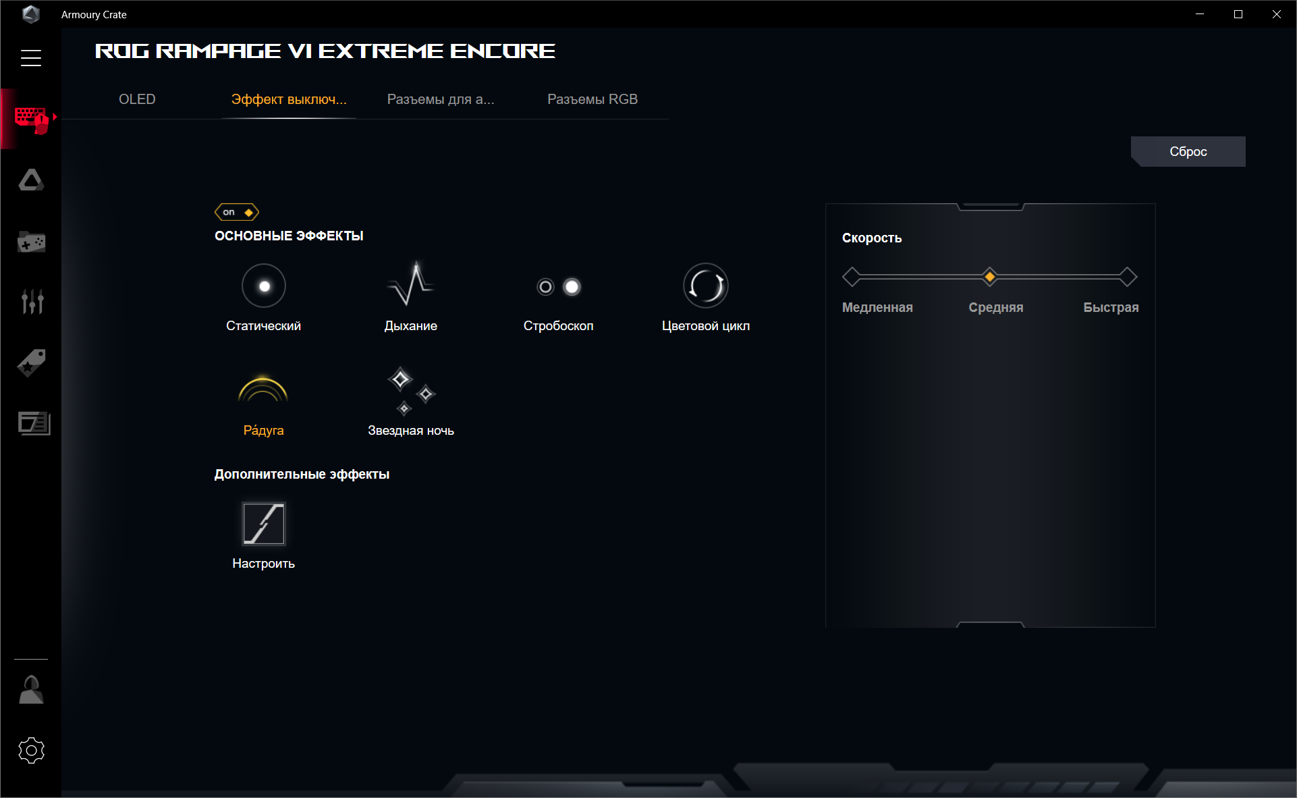Expand the hamburger navigation menu
Image resolution: width=1297 pixels, height=798 pixels.
point(31,58)
